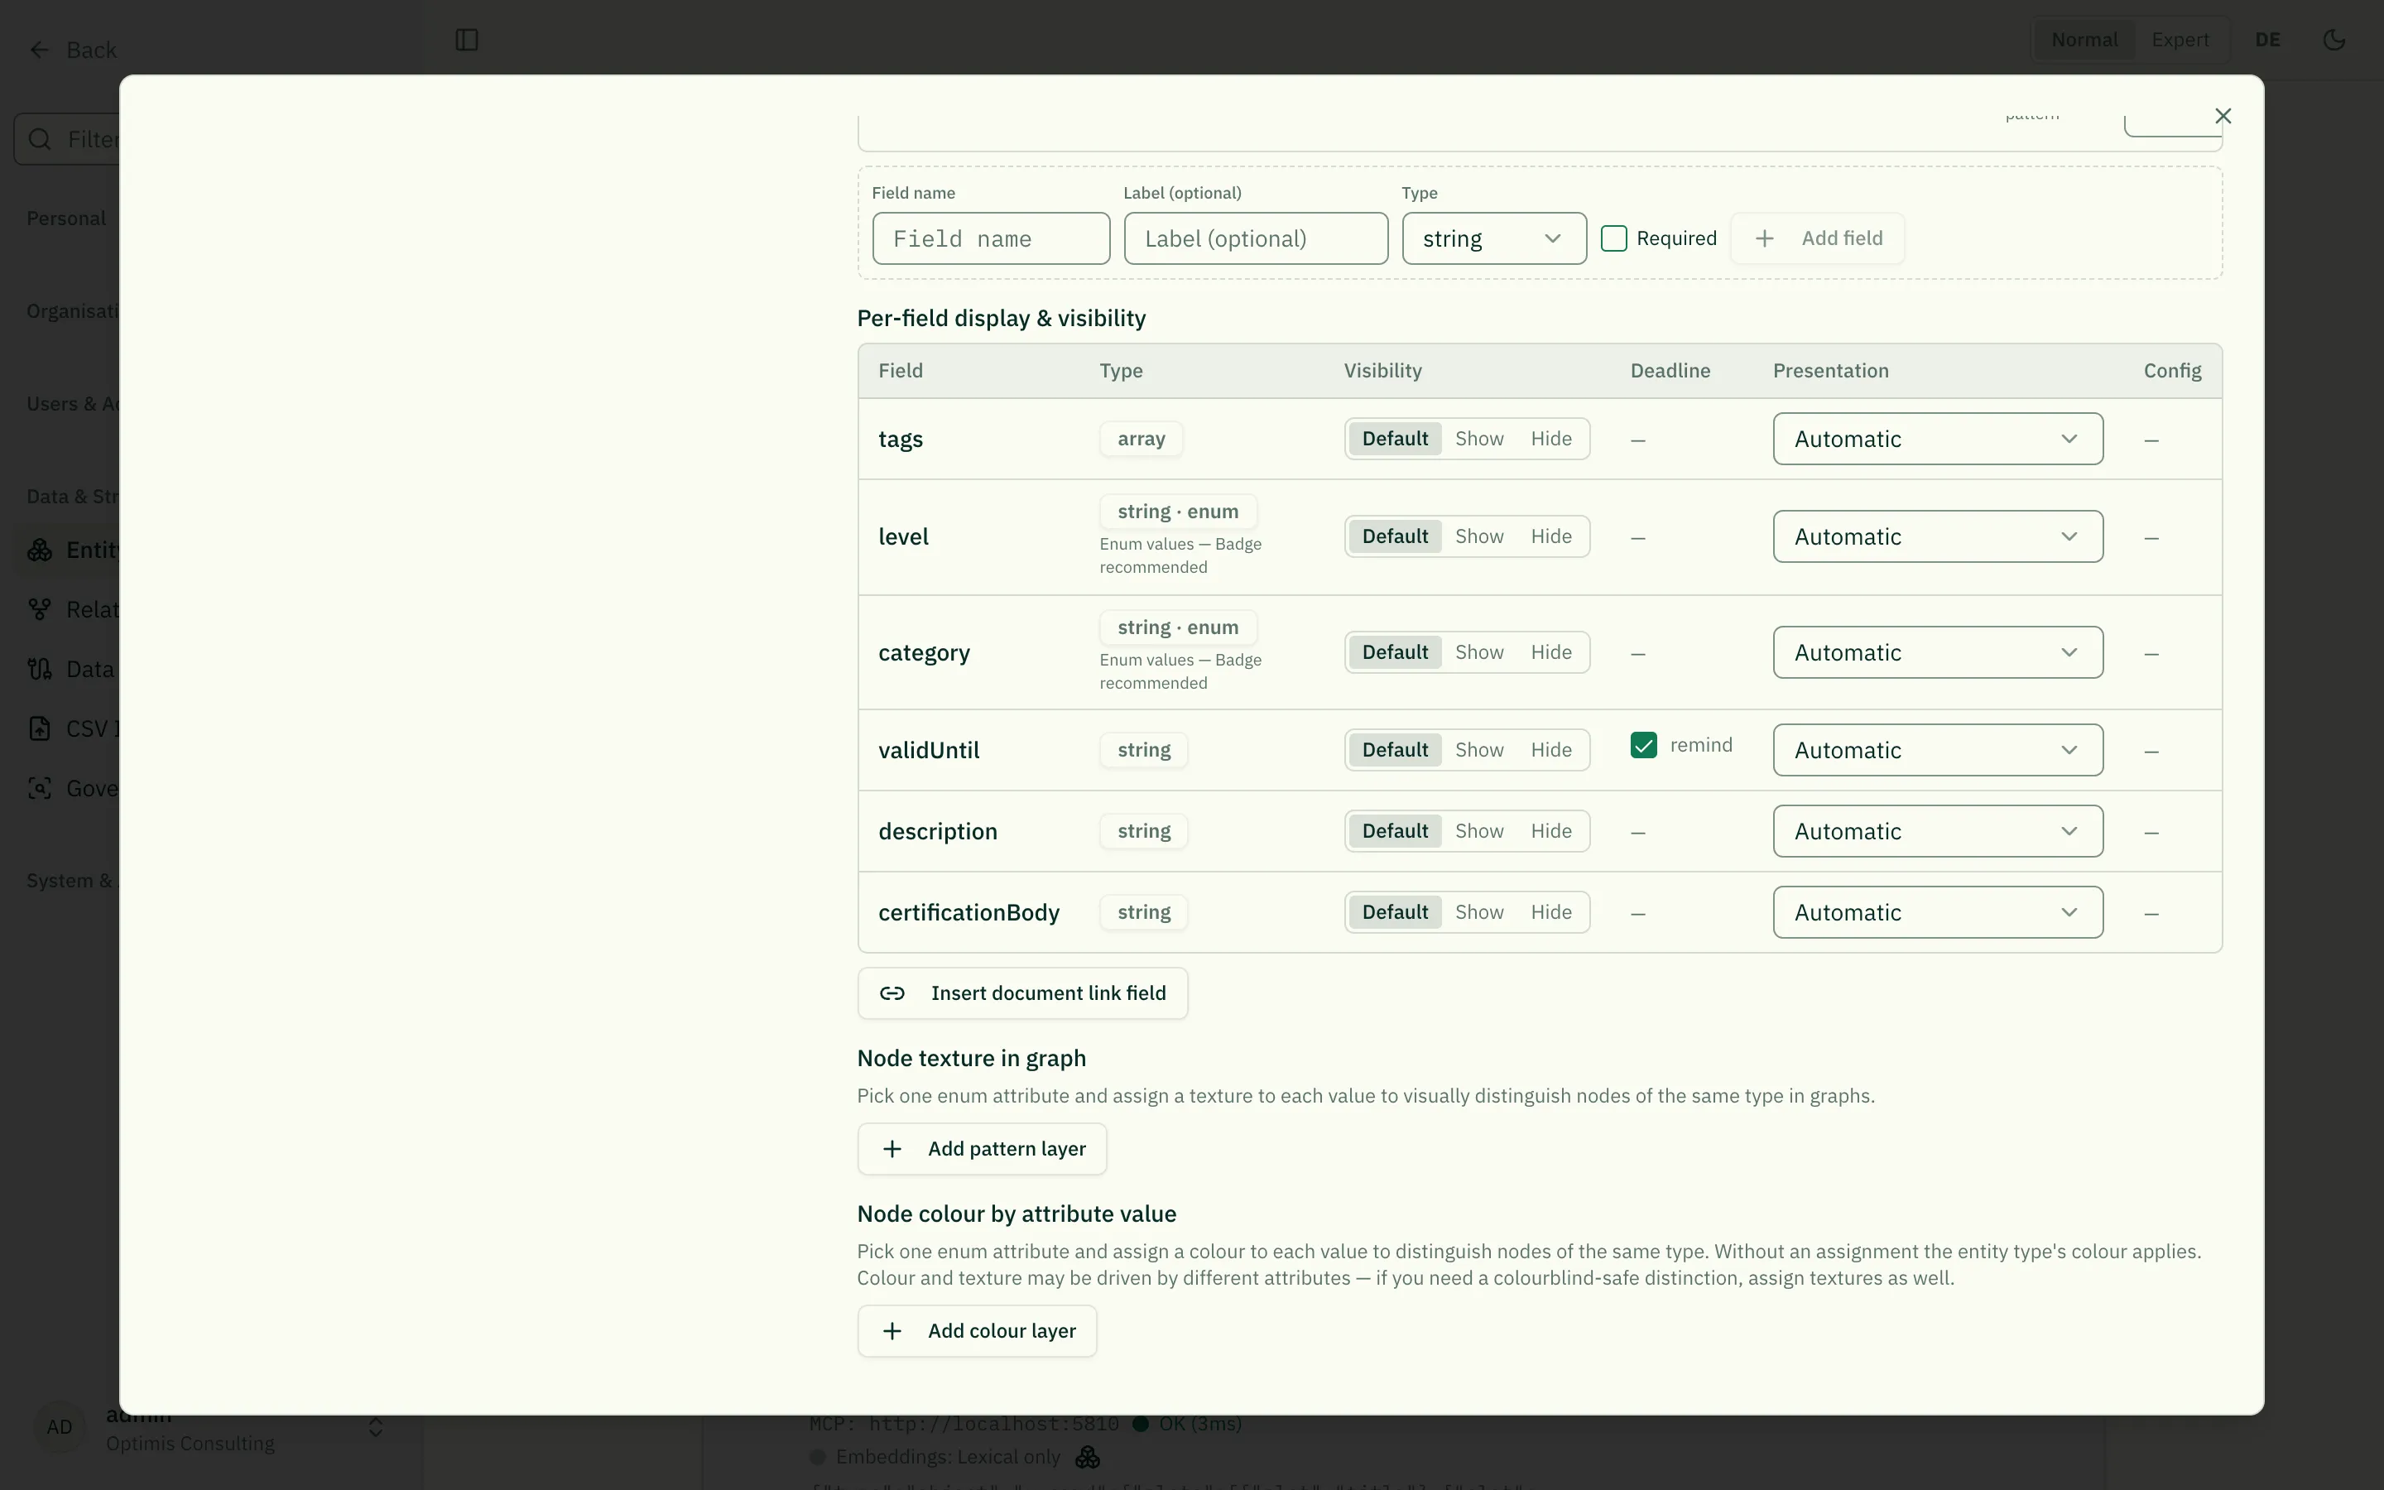The image size is (2384, 1490).
Task: Focus the Label (optional) input
Action: [x=1256, y=238]
